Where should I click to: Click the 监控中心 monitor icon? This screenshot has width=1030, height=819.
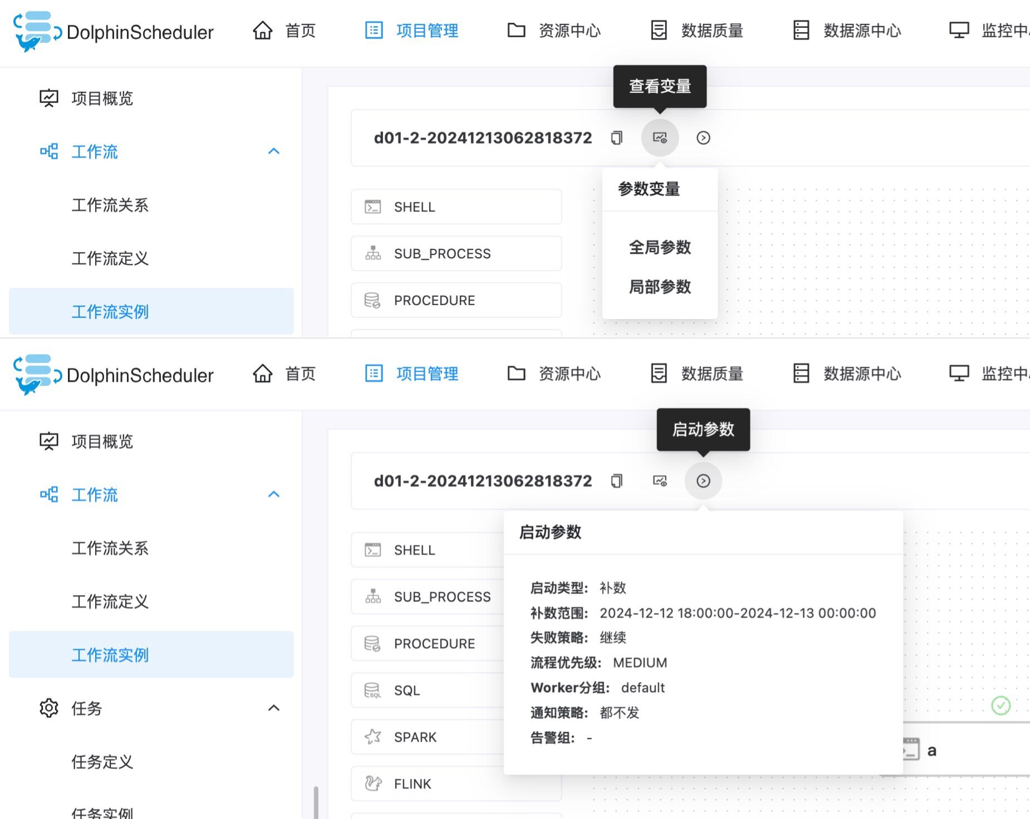tap(959, 31)
